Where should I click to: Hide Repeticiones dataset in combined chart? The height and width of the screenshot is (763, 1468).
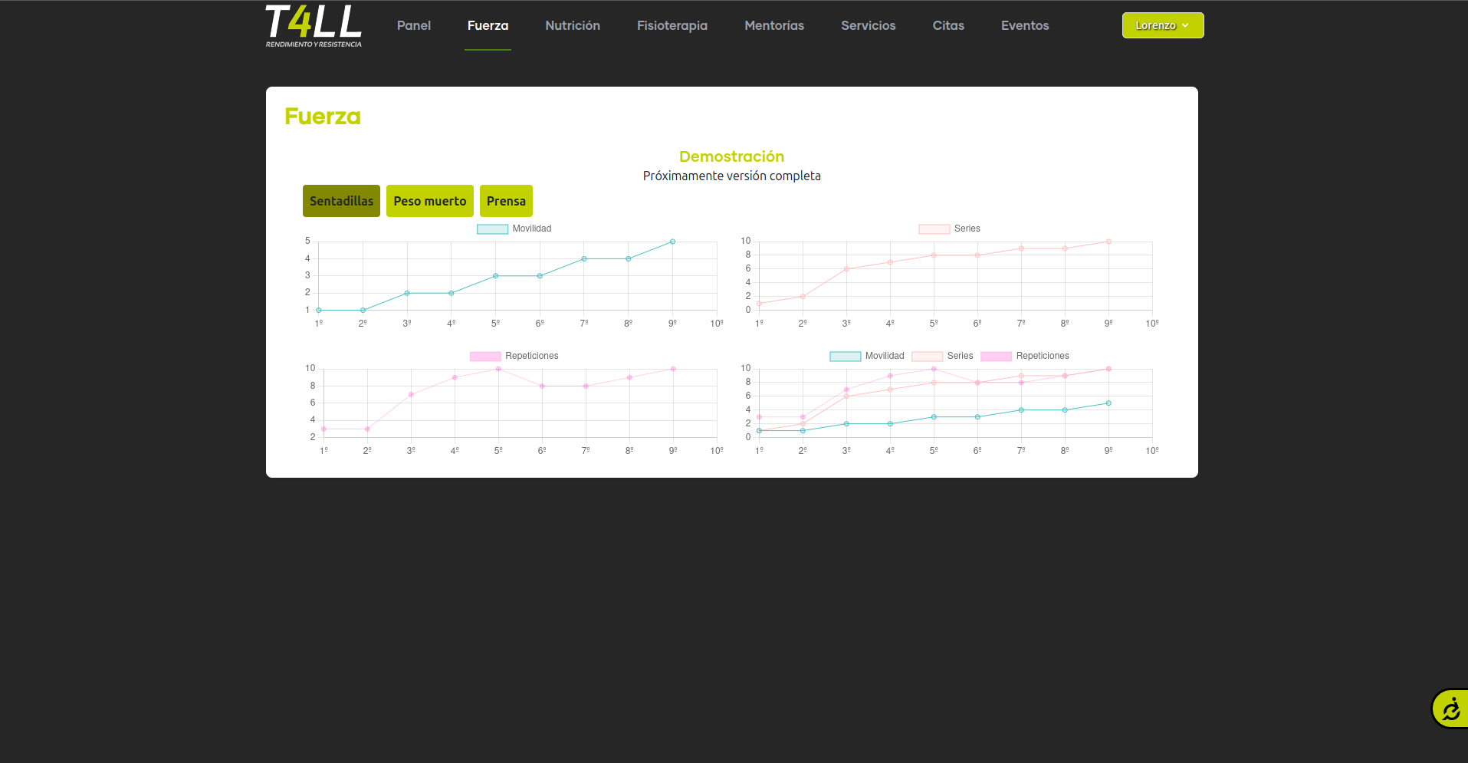pos(1025,356)
